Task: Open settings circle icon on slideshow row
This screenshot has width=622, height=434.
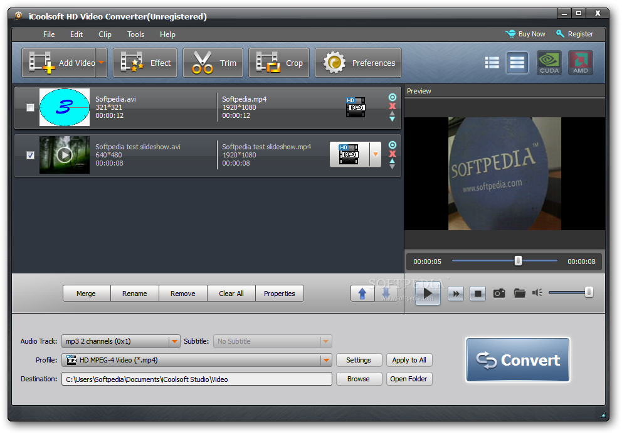Action: click(x=393, y=145)
